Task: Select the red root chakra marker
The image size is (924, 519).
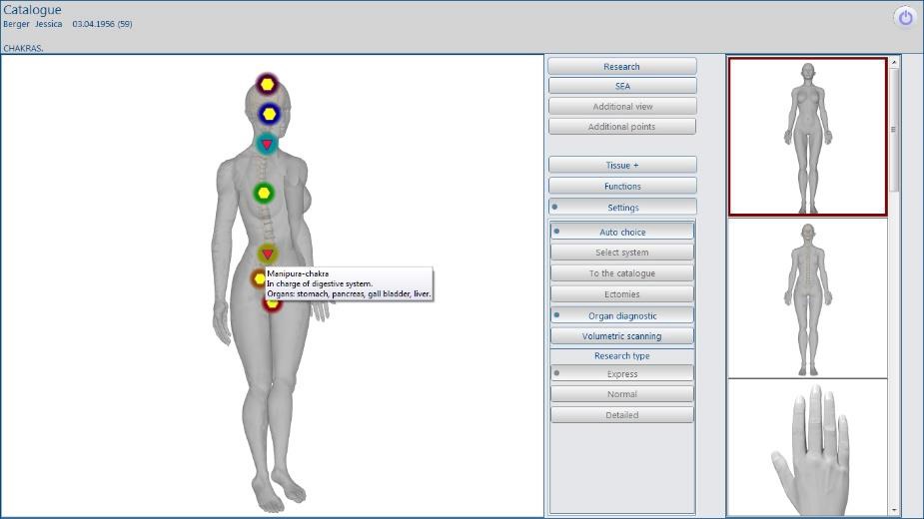Action: pos(273,304)
